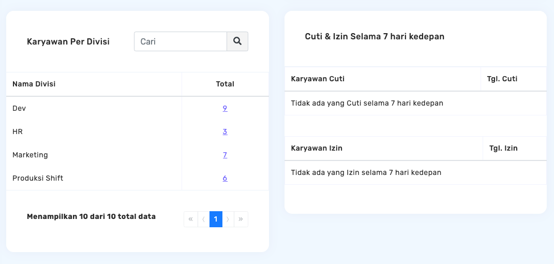Select the Marketing division name cell
This screenshot has height=264, width=554.
pos(30,155)
